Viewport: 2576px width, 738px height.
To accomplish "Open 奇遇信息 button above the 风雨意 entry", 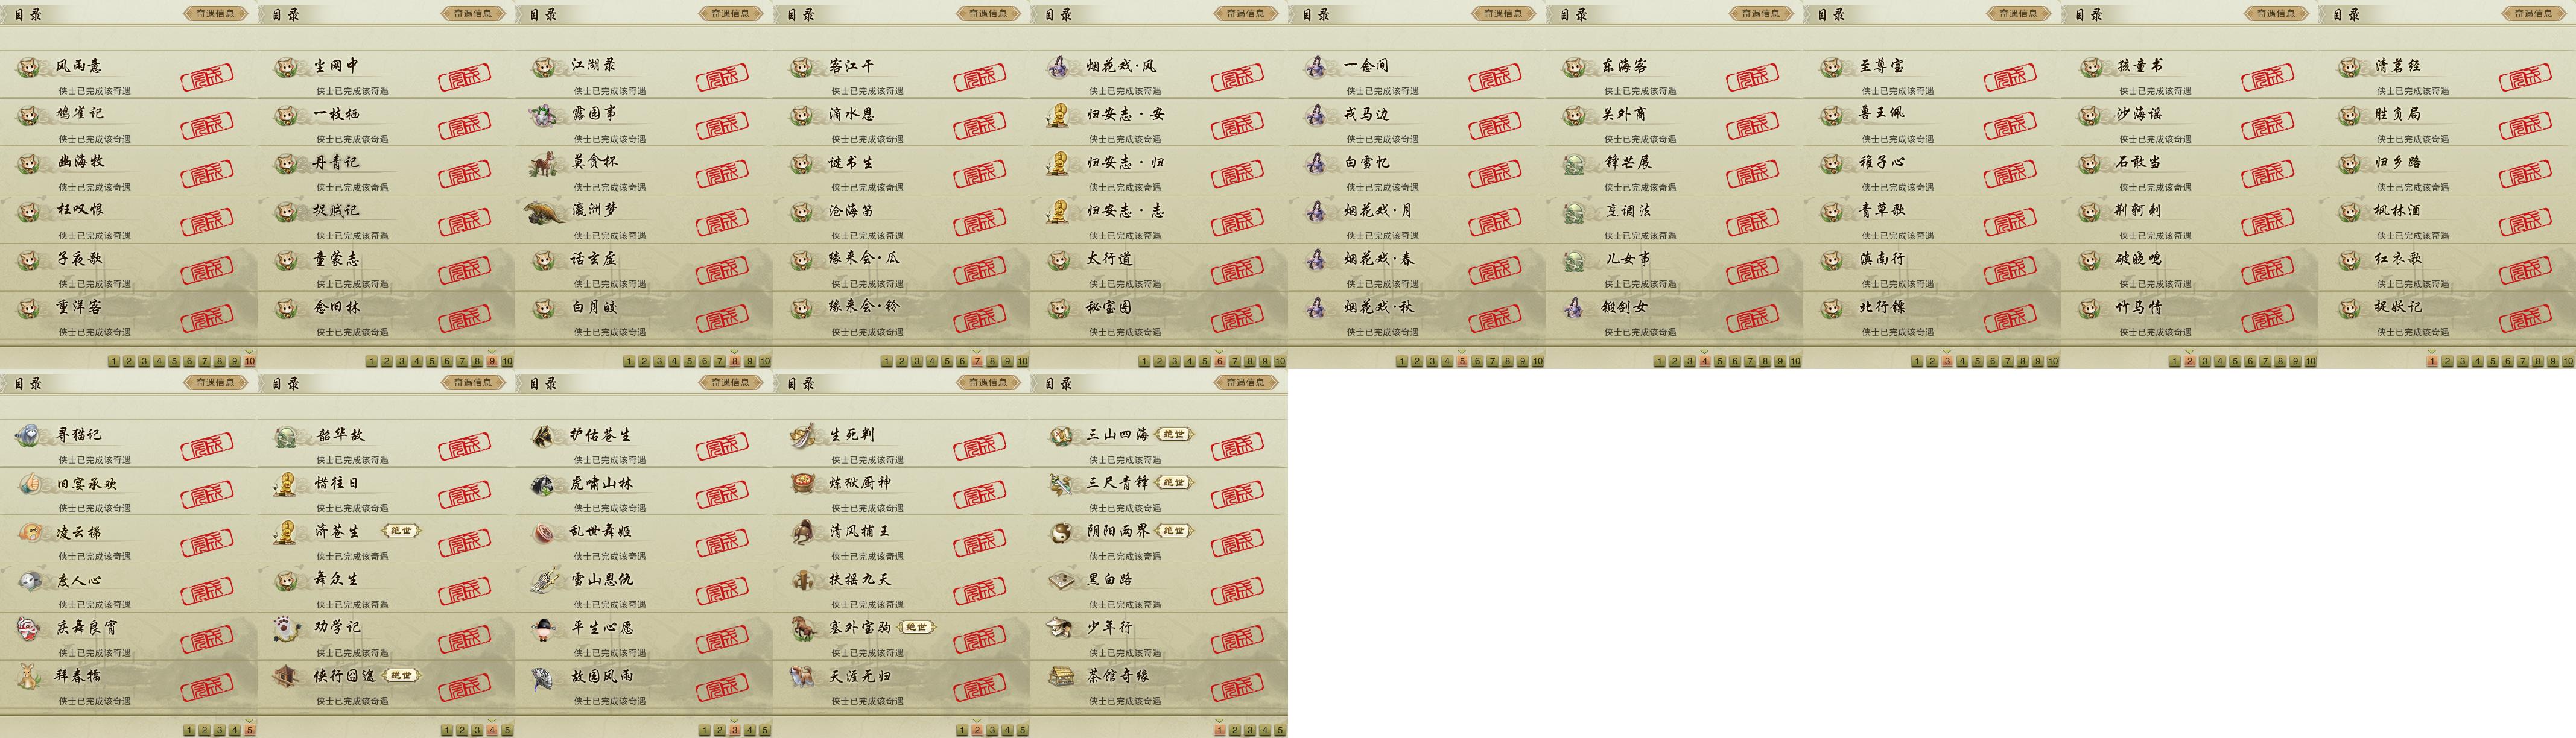I will [215, 13].
